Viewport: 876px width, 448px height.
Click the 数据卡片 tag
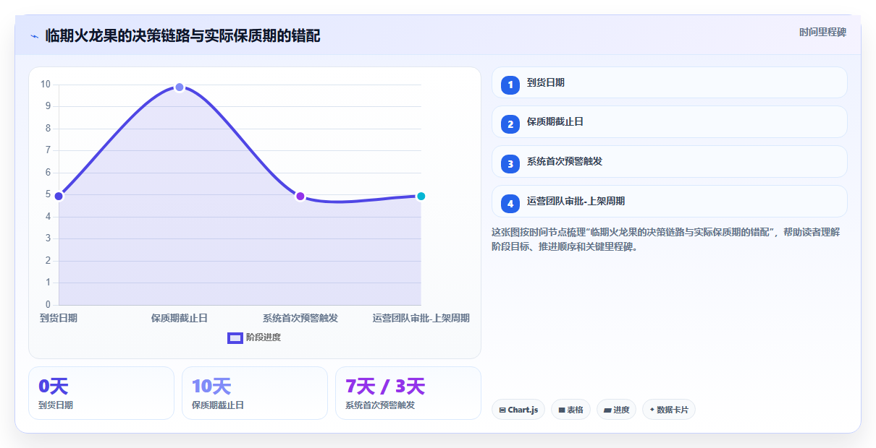(x=669, y=410)
